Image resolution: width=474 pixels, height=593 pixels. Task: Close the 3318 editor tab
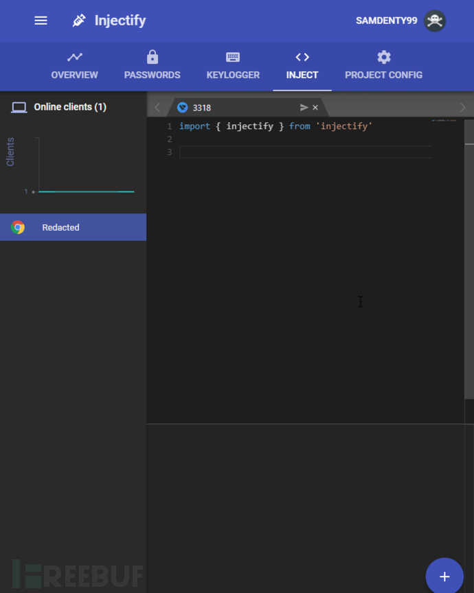[315, 108]
